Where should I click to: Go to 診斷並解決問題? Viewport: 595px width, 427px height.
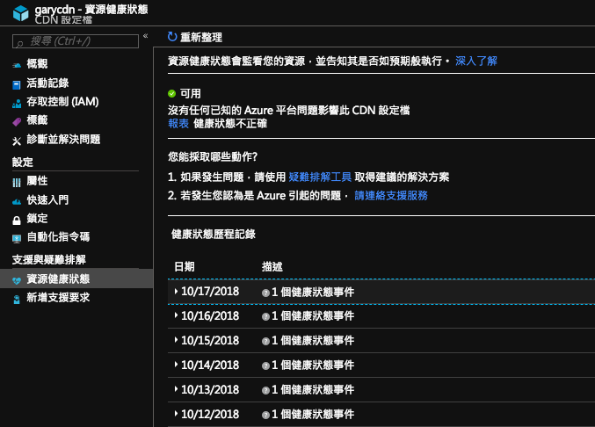63,139
